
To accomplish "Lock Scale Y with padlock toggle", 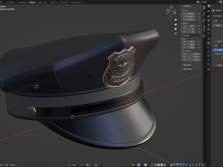I will click(x=199, y=45).
